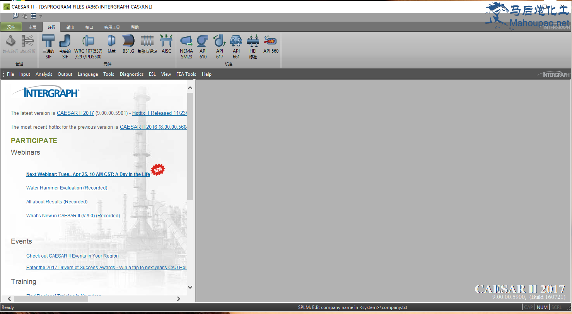
Task: Switch to the 主页 ribbon tab
Action: pyautogui.click(x=32, y=27)
